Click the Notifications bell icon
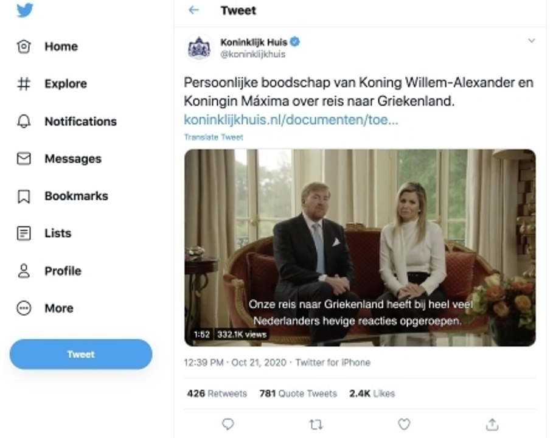 click(24, 122)
